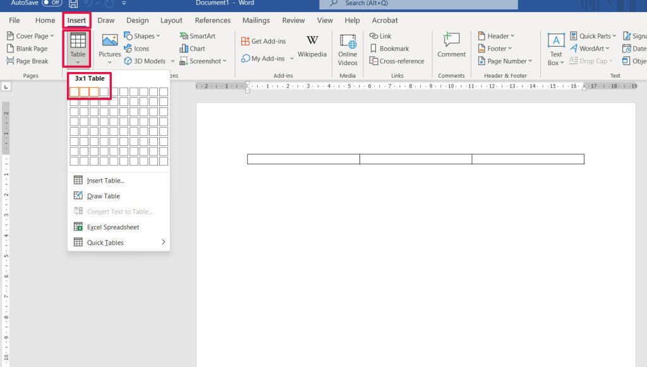647x367 pixels.
Task: Insert a Page Break
Action: 27,61
